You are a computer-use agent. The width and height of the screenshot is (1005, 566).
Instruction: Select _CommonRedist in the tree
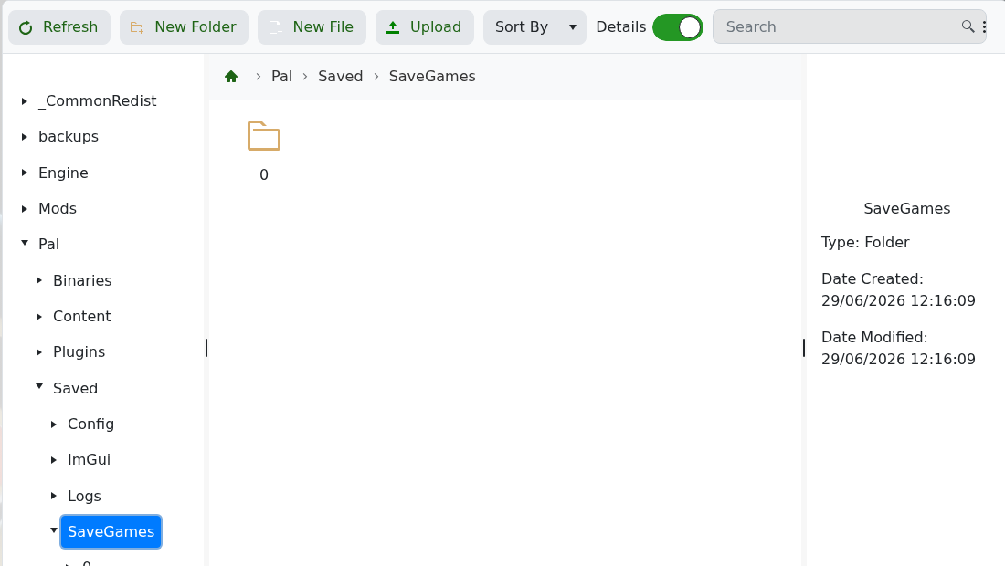[98, 101]
